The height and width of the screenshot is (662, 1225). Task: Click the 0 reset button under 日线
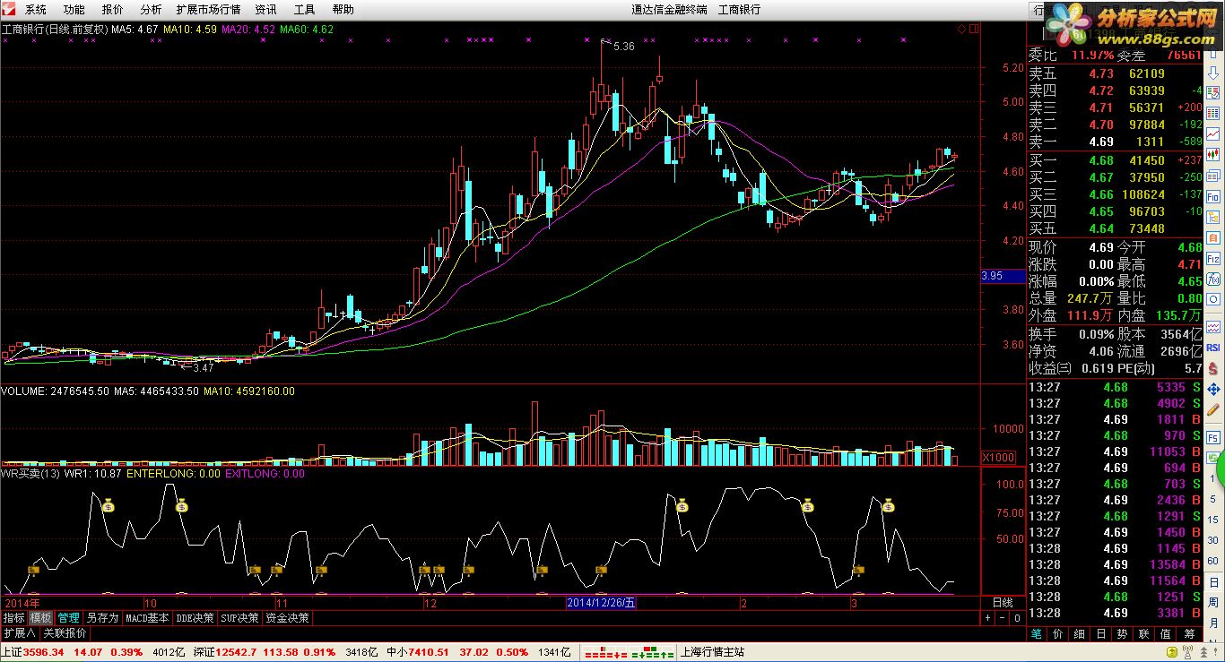[x=1017, y=618]
